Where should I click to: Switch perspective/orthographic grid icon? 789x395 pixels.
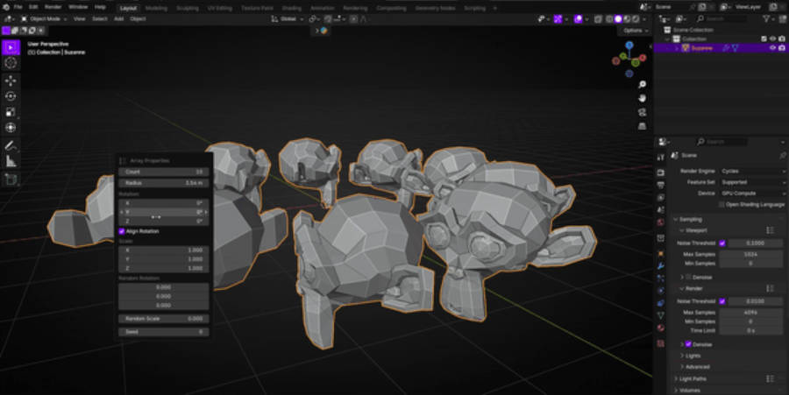coord(642,125)
